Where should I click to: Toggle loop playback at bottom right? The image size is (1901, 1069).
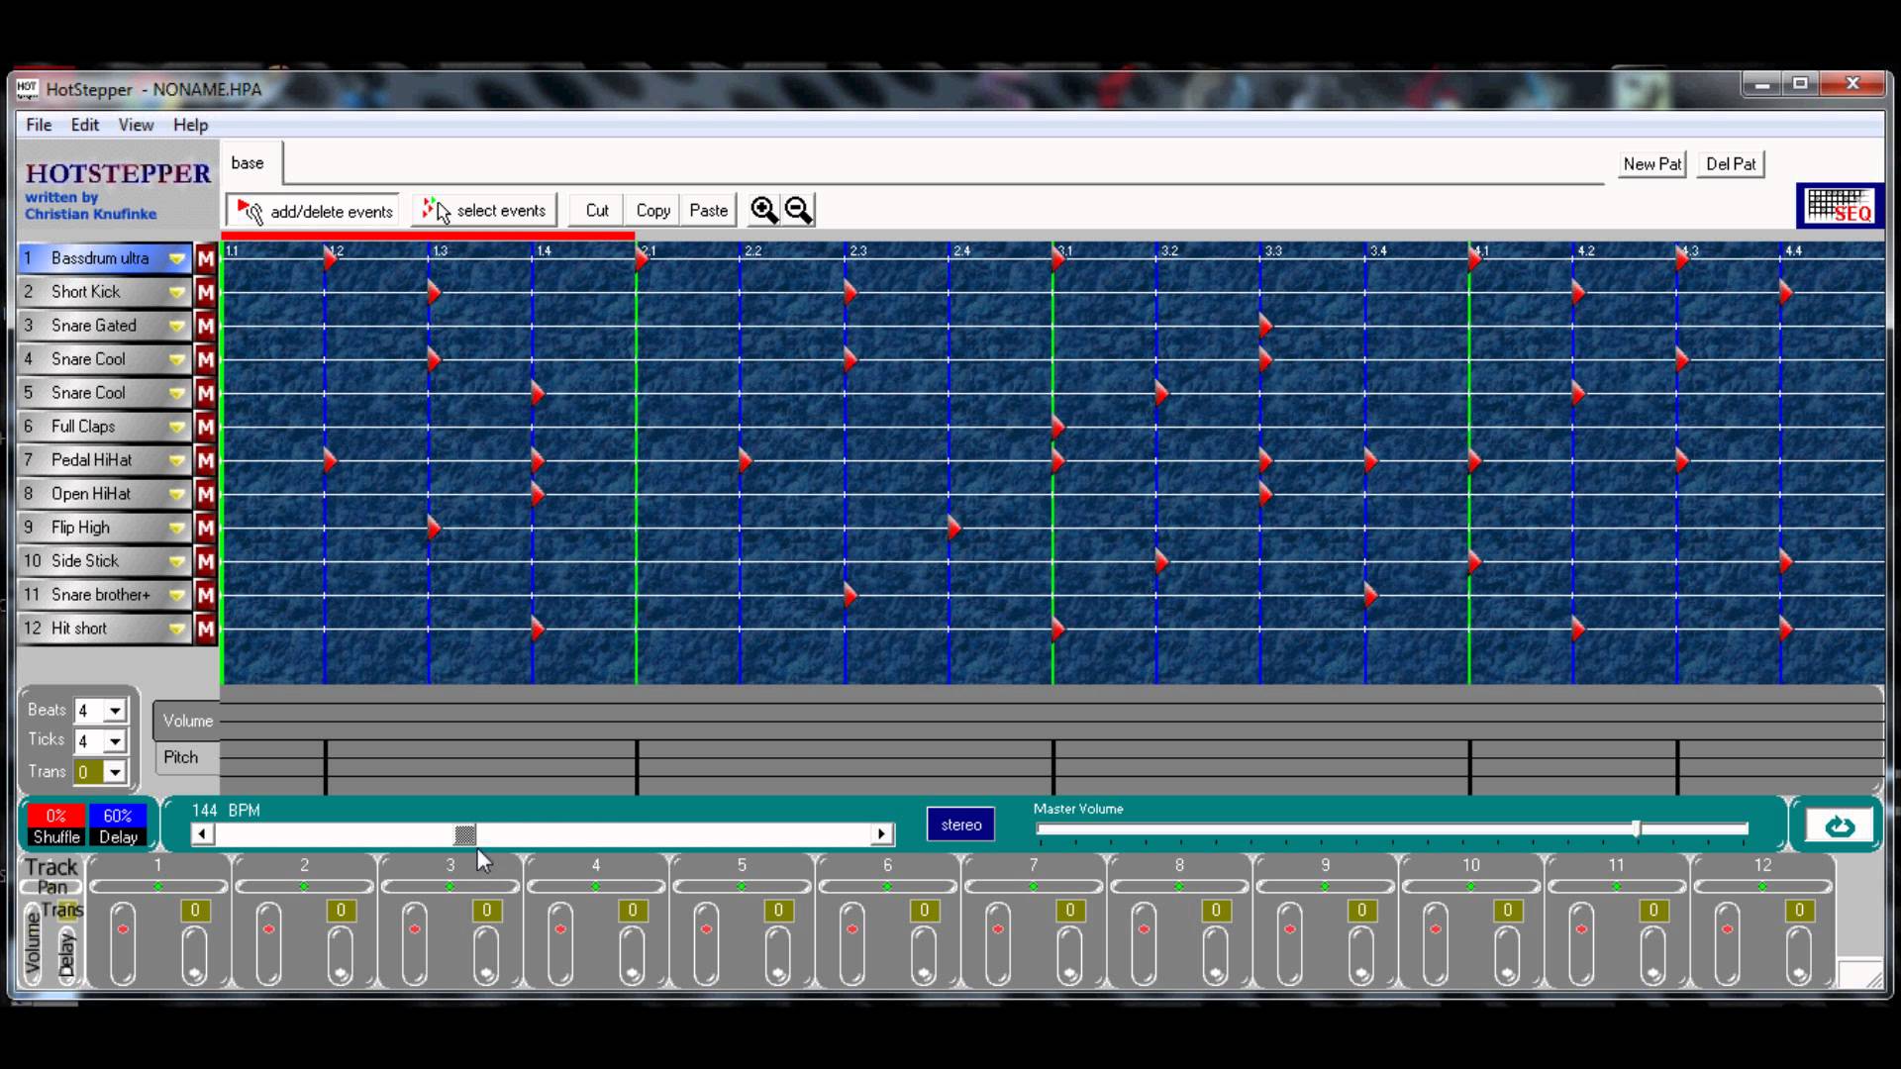tap(1838, 825)
